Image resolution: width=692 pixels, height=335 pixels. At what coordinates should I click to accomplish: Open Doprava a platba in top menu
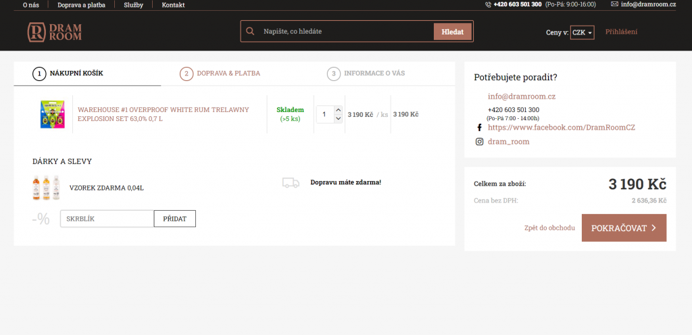point(81,5)
